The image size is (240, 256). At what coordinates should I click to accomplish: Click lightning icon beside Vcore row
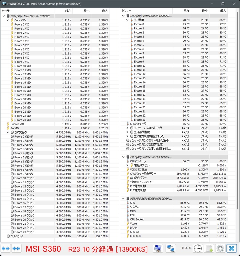(128, 223)
